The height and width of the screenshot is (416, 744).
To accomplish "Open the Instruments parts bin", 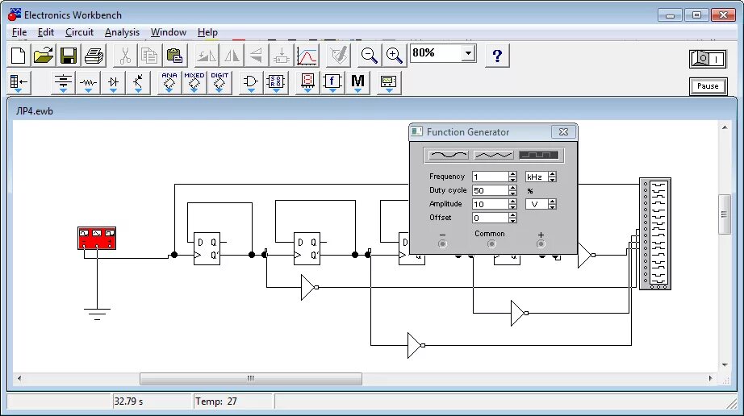I will [389, 83].
